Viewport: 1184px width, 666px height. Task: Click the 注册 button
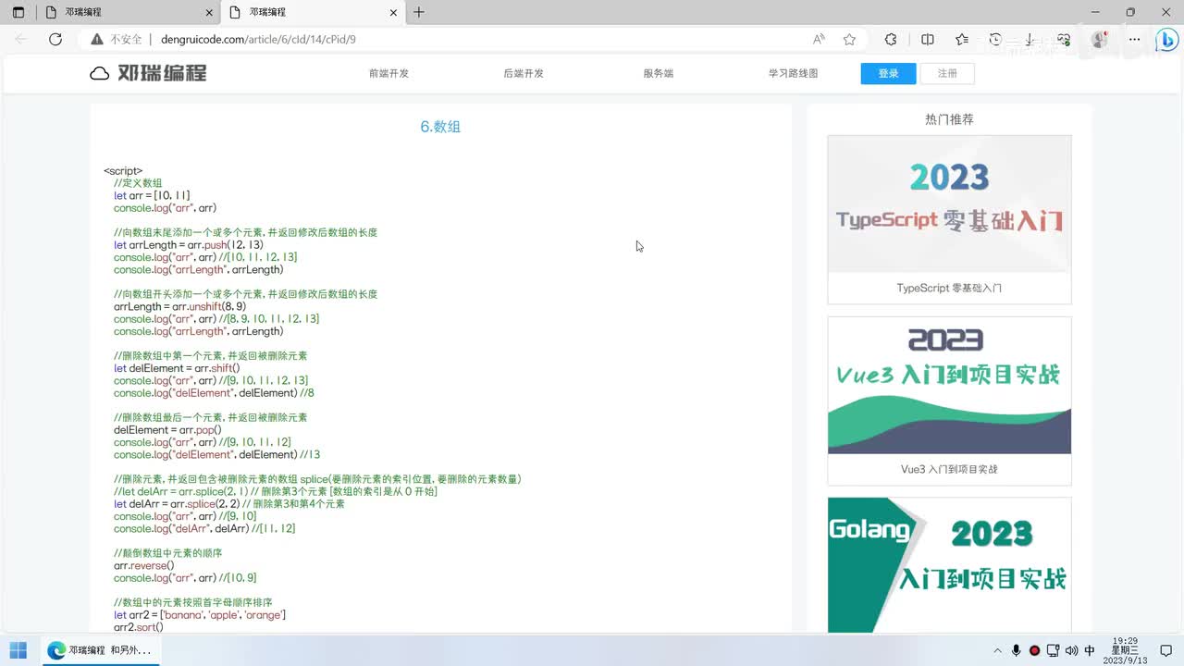pos(947,73)
